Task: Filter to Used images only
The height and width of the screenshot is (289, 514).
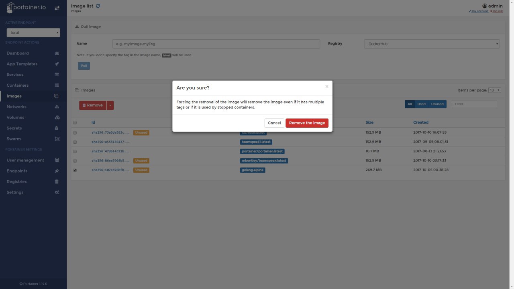Action: (x=421, y=104)
